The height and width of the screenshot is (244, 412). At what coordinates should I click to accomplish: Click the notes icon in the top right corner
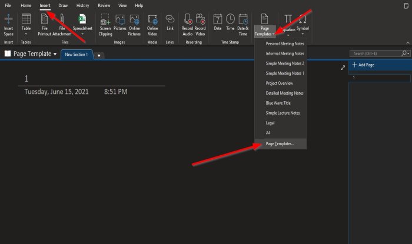click(406, 6)
